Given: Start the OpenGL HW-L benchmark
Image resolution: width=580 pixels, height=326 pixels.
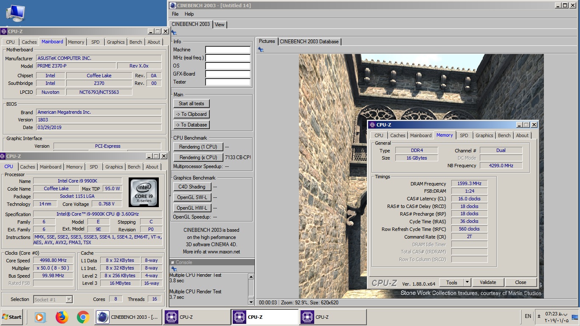Looking at the screenshot, I should coord(192,208).
